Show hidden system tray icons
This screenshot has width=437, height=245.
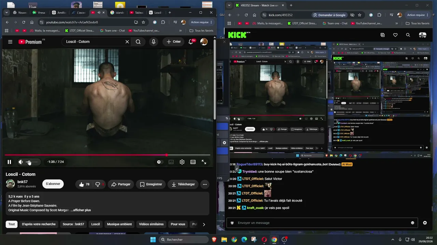click(393, 240)
